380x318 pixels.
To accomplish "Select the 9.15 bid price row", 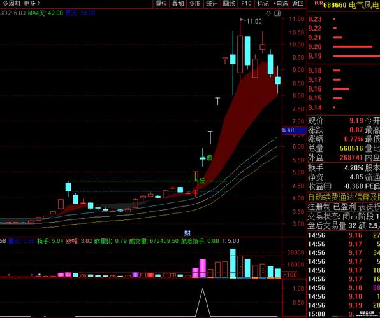I will [344, 98].
